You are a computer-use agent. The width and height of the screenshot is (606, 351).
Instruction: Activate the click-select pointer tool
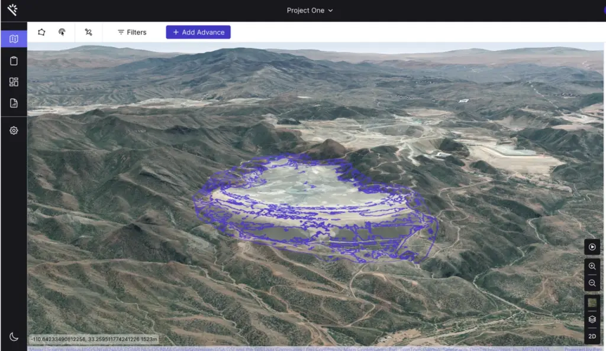(62, 32)
